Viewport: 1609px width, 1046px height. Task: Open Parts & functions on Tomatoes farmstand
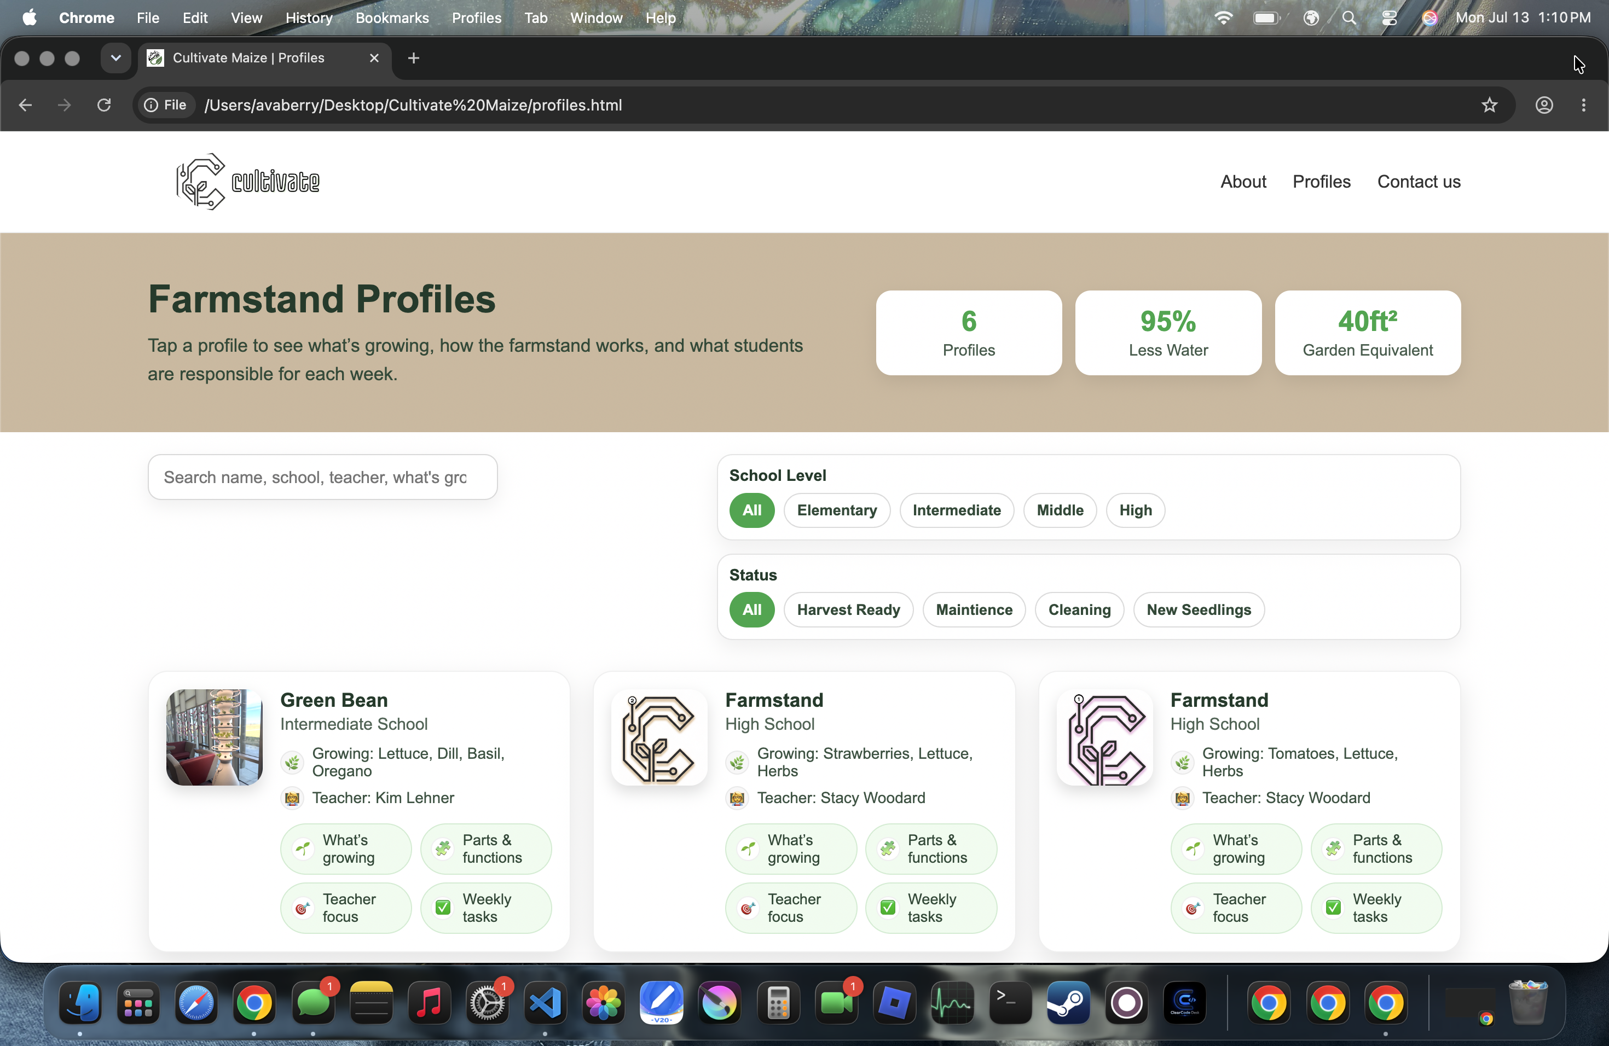(x=1376, y=849)
